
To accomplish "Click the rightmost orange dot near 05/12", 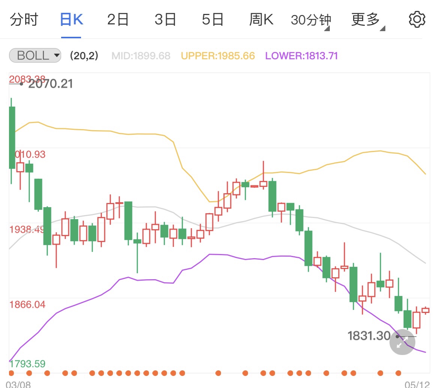I will point(399,373).
